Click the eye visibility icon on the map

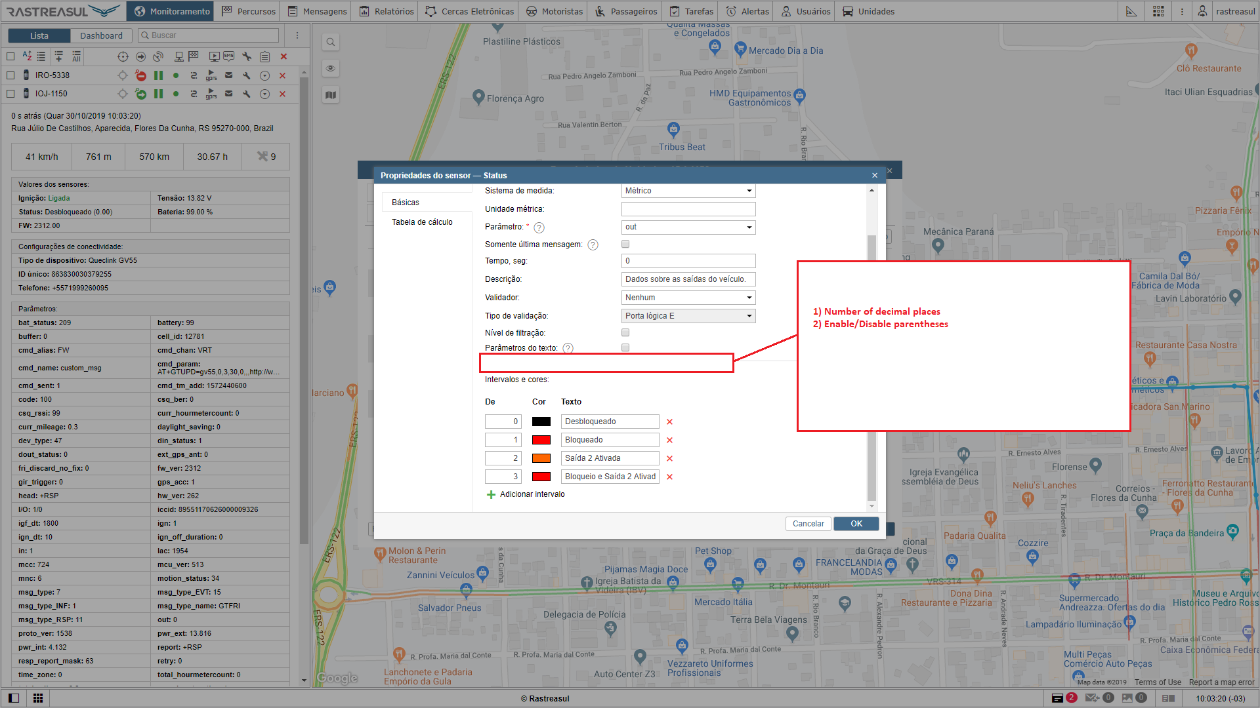(331, 68)
